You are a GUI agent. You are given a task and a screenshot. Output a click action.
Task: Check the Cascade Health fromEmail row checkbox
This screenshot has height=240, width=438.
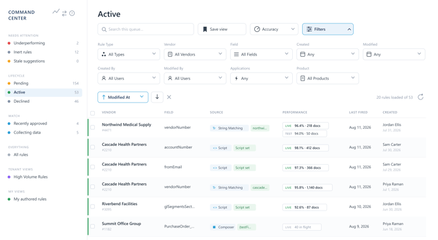pos(92,167)
